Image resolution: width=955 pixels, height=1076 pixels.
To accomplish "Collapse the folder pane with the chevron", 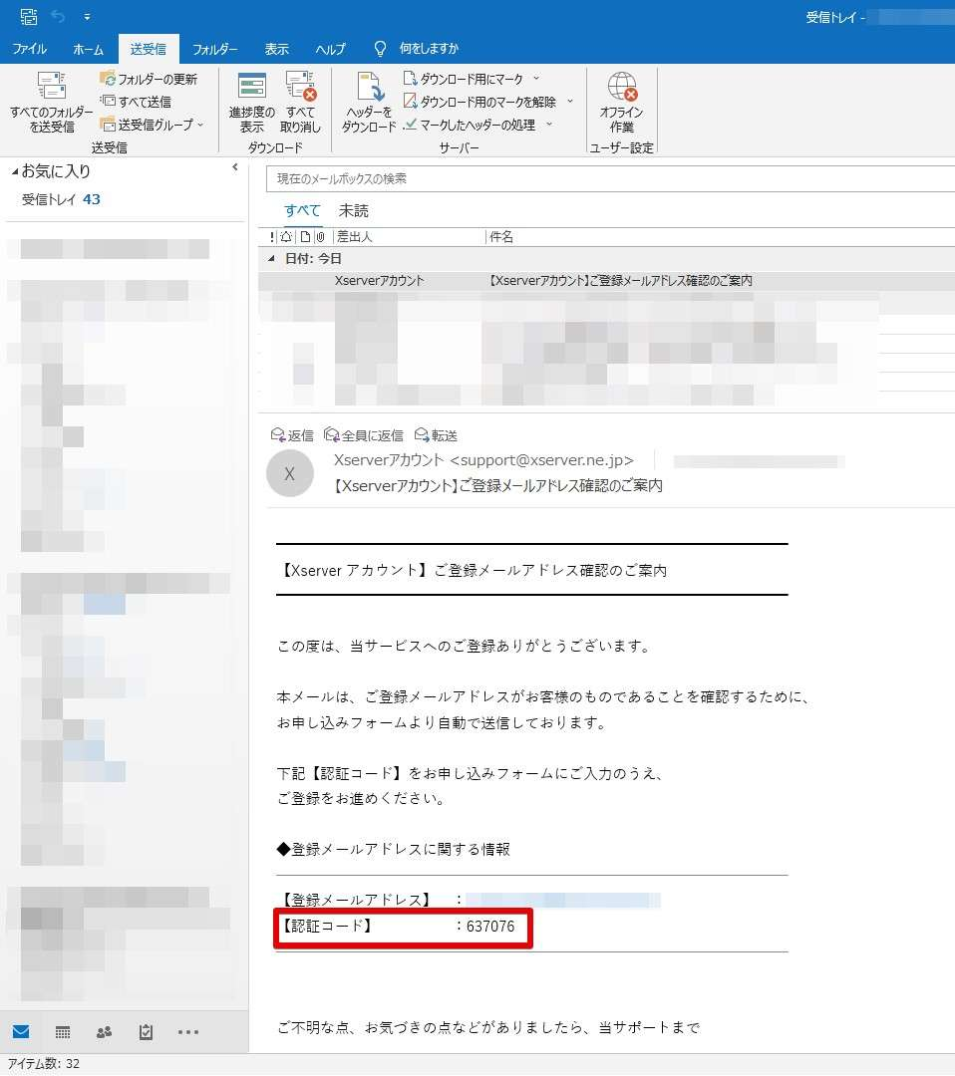I will coord(235,166).
